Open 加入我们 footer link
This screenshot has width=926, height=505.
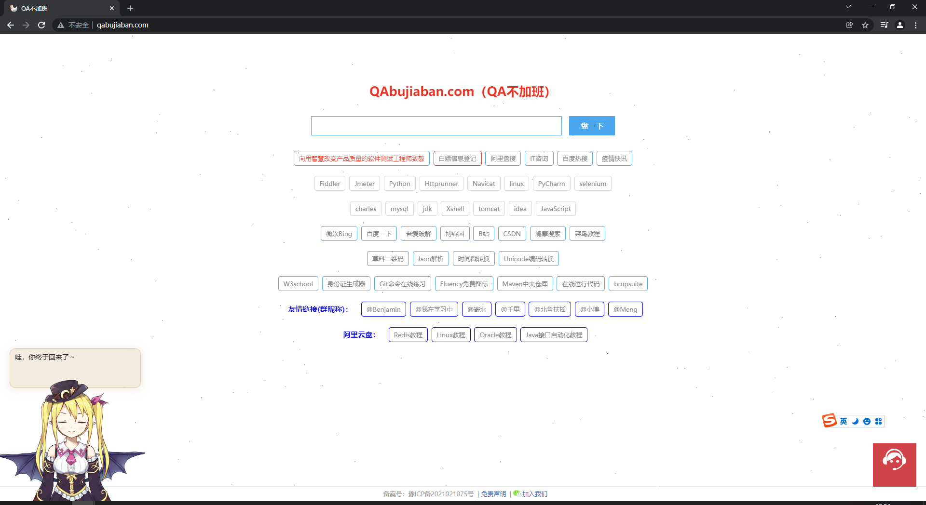coord(534,494)
